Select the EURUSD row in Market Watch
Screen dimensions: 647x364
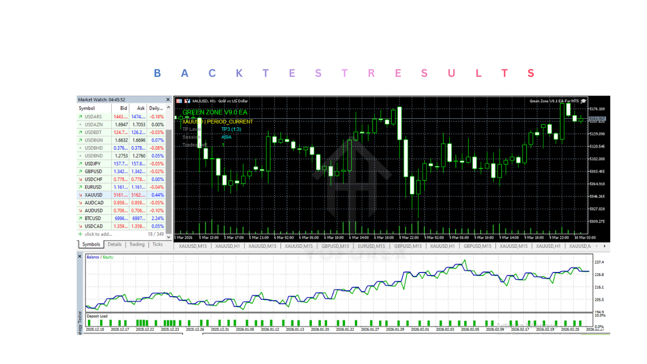pyautogui.click(x=94, y=187)
